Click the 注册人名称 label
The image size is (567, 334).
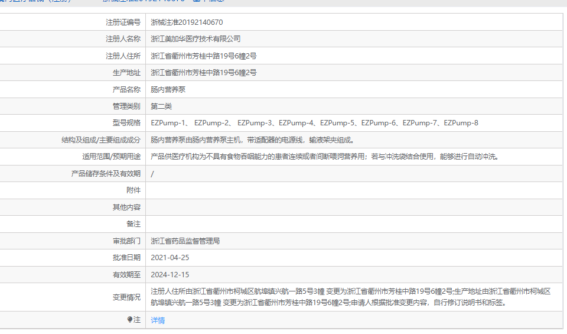coord(123,39)
